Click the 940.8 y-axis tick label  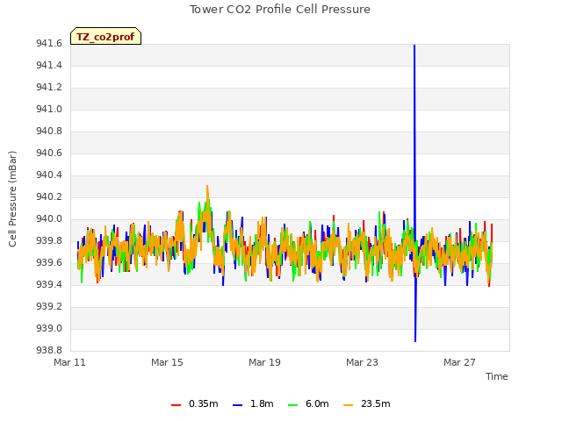pos(49,131)
